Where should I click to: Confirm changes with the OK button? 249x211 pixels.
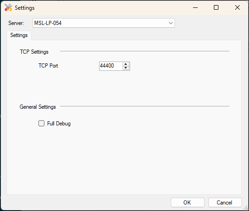click(x=187, y=202)
